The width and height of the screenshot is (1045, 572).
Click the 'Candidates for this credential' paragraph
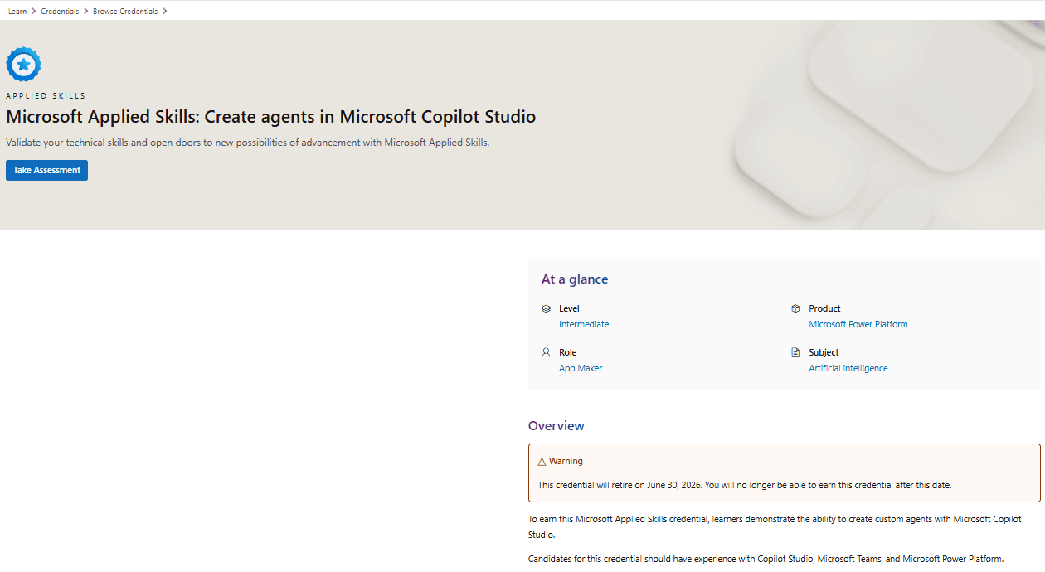coord(766,559)
